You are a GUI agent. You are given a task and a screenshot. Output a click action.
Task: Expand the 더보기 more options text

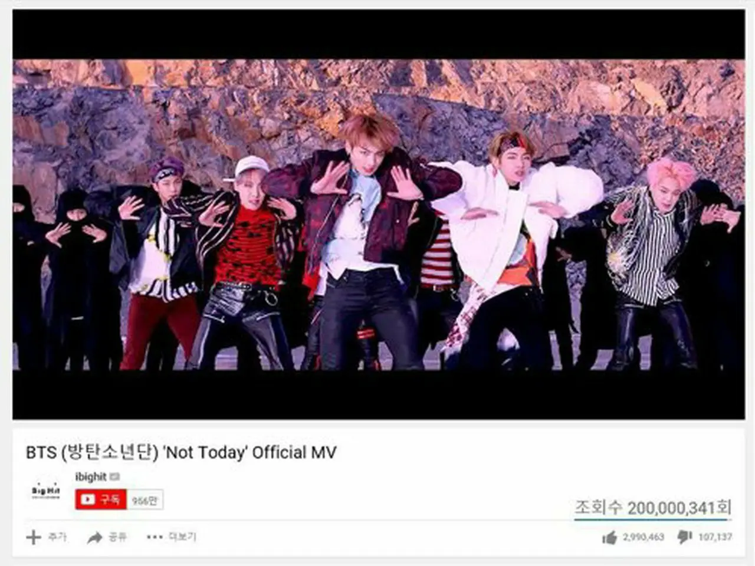(182, 537)
